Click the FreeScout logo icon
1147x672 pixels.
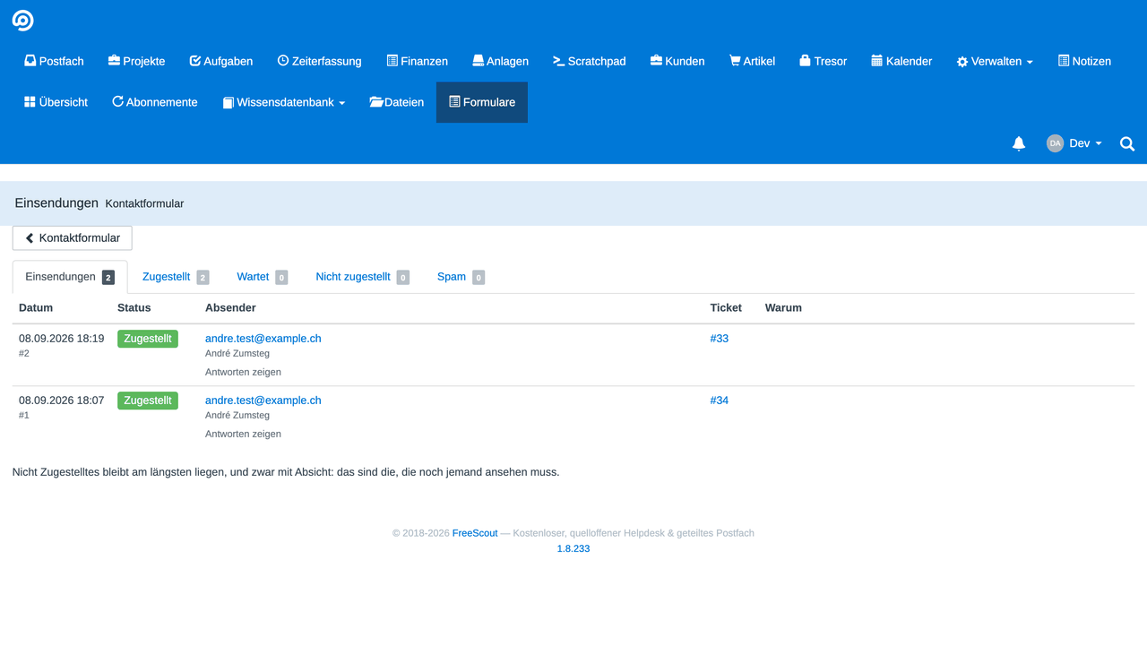(22, 21)
